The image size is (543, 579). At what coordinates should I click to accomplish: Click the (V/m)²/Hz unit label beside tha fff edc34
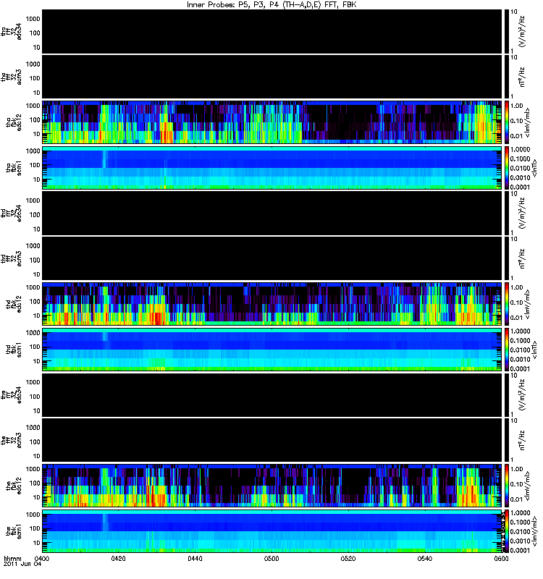(522, 32)
